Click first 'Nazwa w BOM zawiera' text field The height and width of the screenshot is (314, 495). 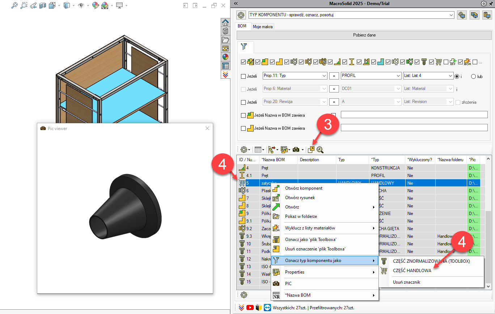tap(414, 115)
